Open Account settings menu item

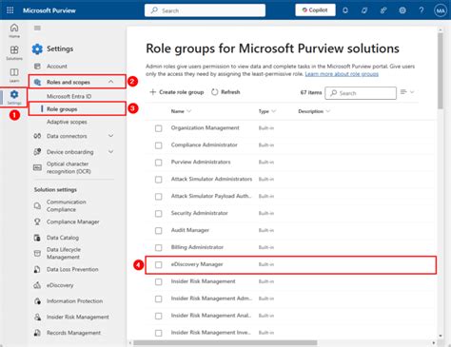[x=57, y=67]
